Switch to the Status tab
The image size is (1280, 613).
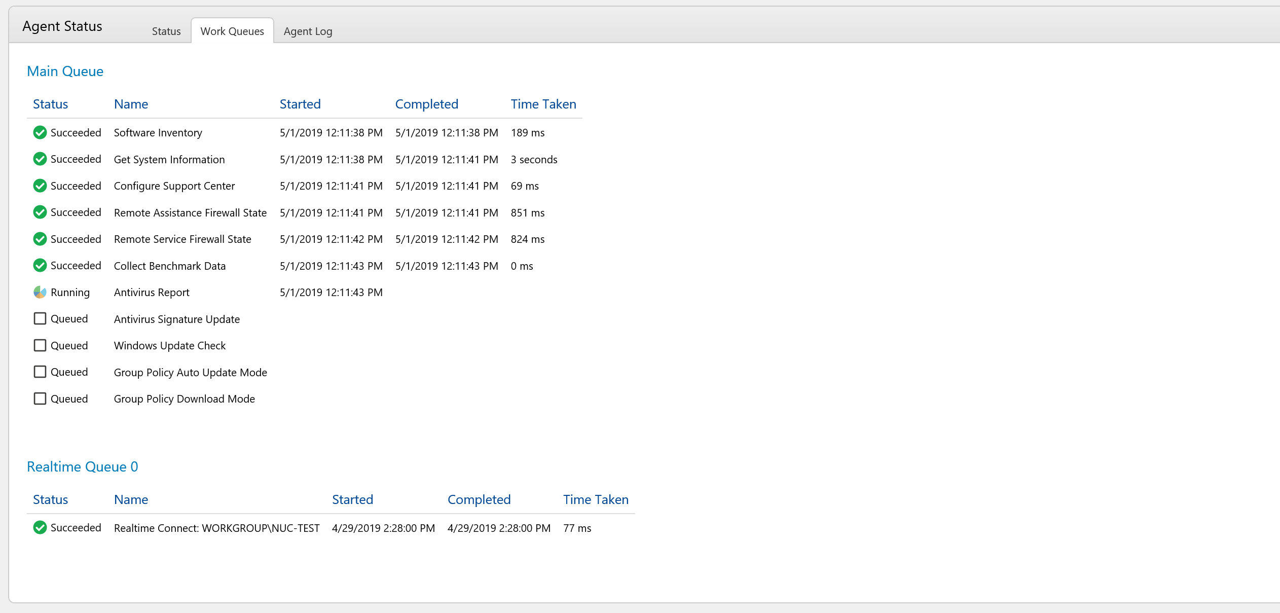coord(166,31)
